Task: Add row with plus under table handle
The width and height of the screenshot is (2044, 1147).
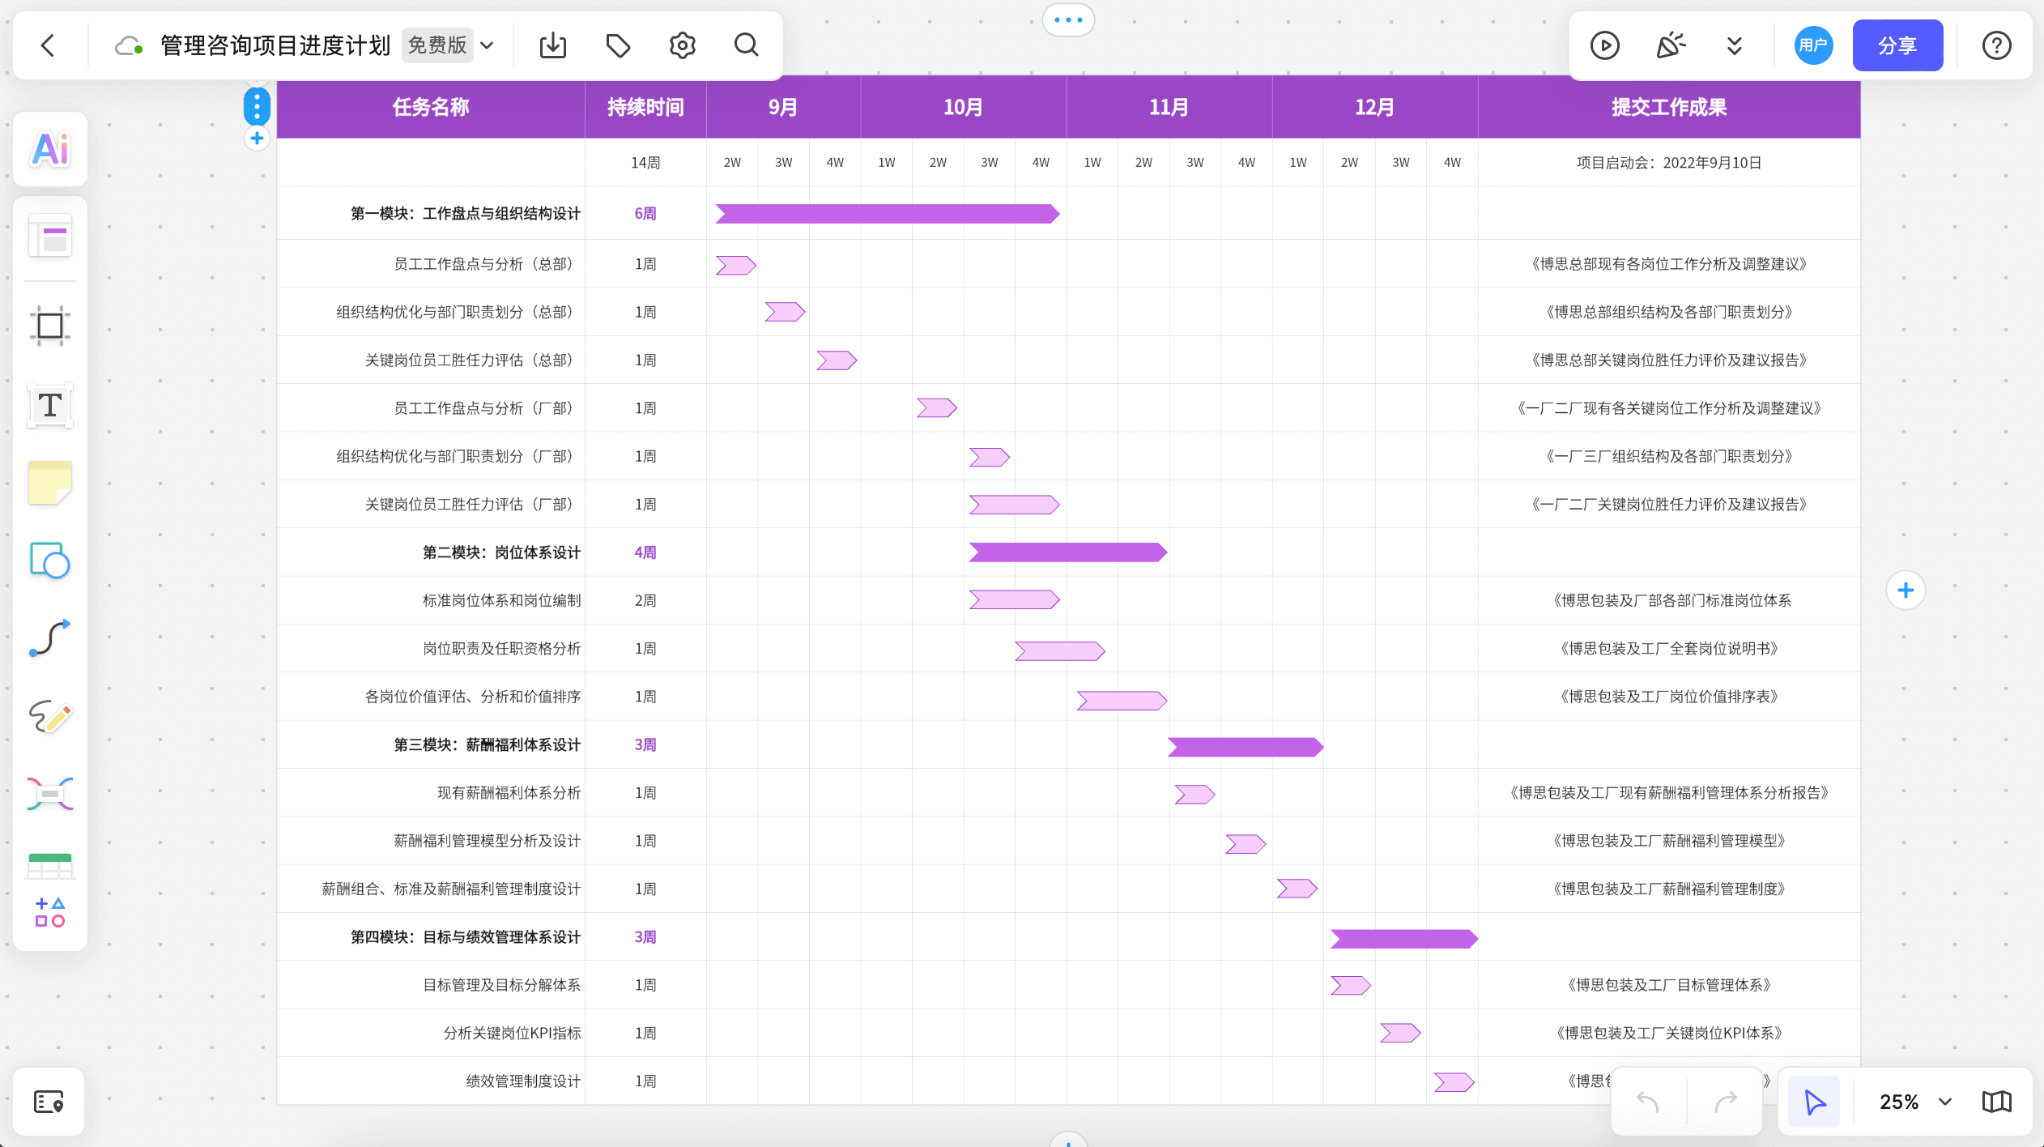Action: tap(257, 139)
